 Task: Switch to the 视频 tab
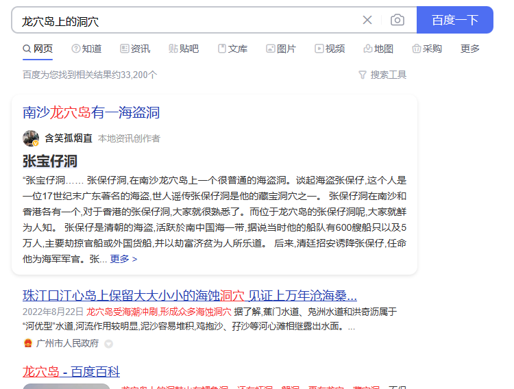[x=330, y=49]
